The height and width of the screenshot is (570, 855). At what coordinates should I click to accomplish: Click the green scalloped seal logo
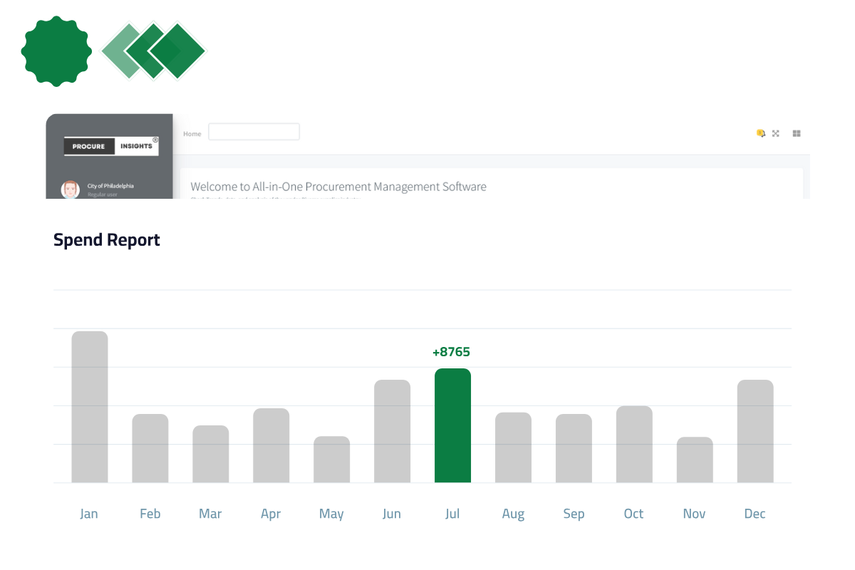click(x=56, y=50)
